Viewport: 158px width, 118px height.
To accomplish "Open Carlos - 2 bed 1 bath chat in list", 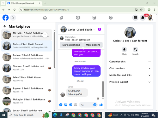I will point(27,46).
